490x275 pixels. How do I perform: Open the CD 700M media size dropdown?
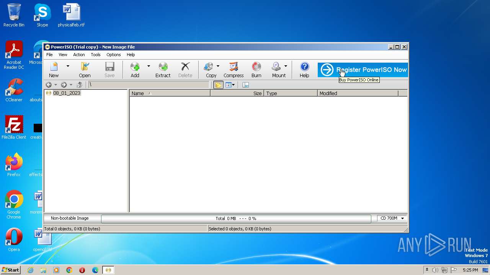pos(392,218)
